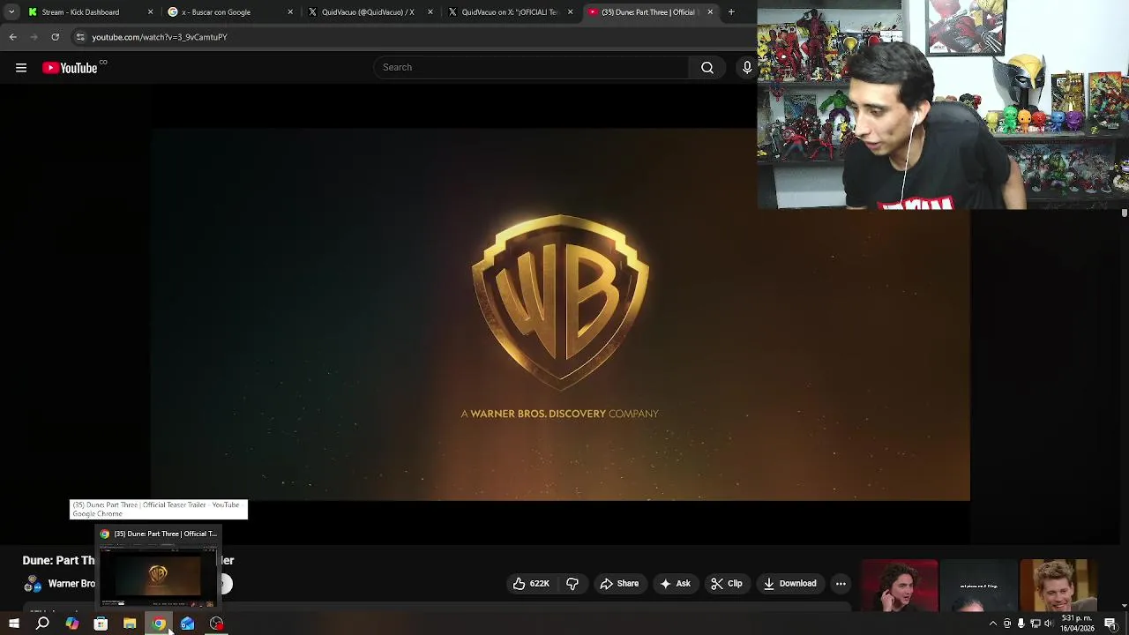This screenshot has height=635, width=1129.
Task: Launch Copilot from the taskbar
Action: point(71,624)
